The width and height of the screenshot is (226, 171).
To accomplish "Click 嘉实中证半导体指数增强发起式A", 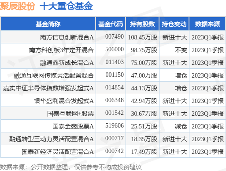I will (x=48, y=88).
